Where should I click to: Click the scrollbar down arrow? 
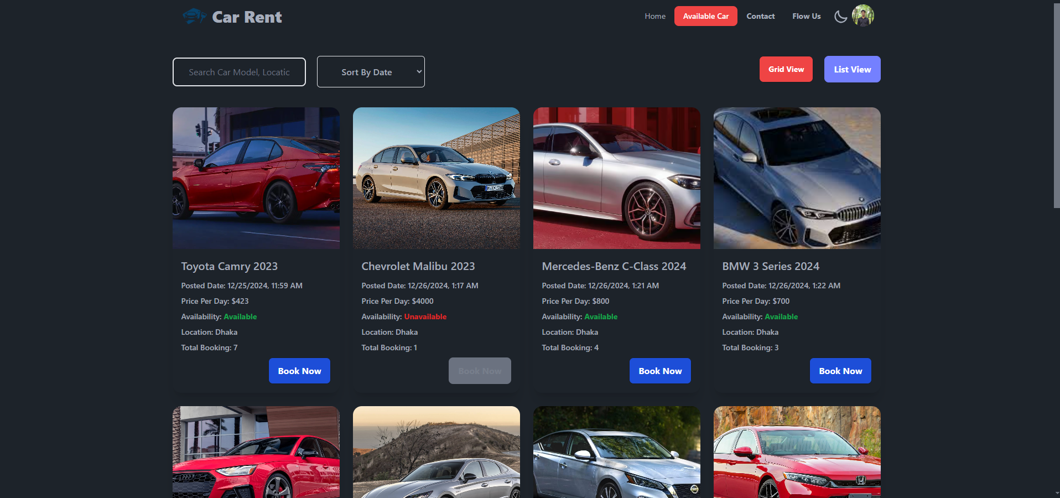click(x=1056, y=493)
